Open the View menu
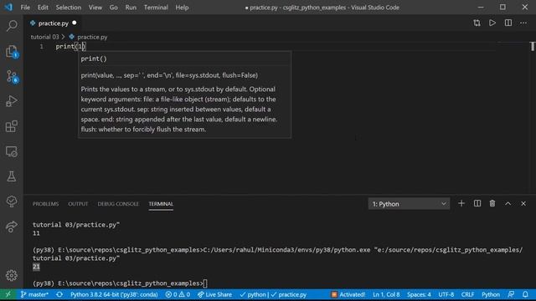 [95, 8]
